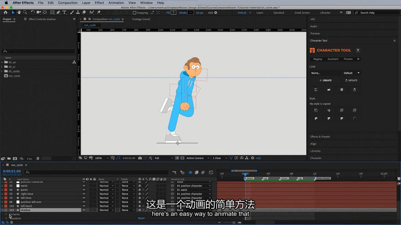The image size is (401, 225).
Task: Expand the Transform group of shadow layer
Action: click(x=6, y=218)
